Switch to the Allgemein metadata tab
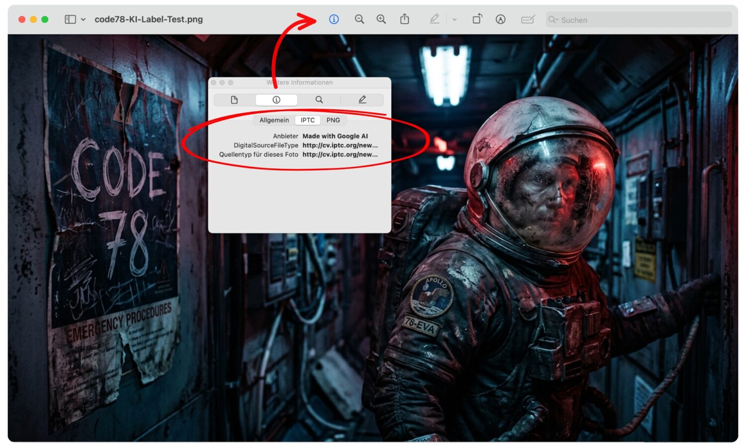Viewport: 746px width, 447px height. tap(274, 120)
